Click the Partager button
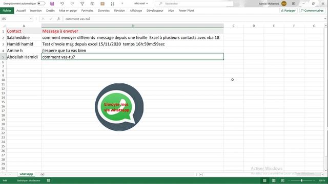This screenshot has height=184, width=328. pos(288,10)
